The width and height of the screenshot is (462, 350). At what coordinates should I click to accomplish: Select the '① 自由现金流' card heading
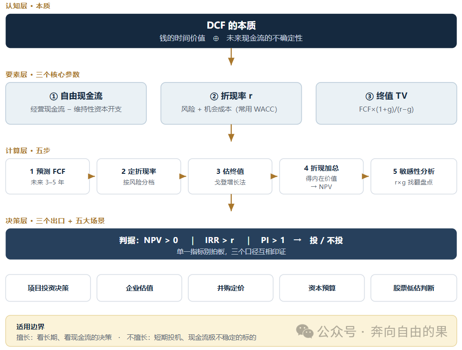click(76, 96)
